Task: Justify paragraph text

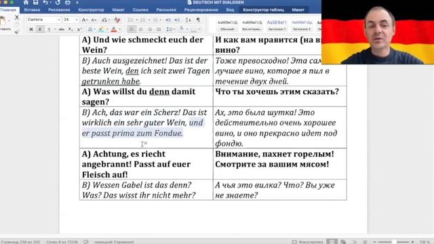Action: coord(159,29)
